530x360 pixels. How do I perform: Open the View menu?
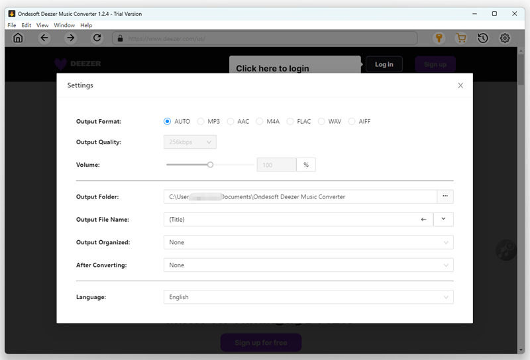(42, 25)
